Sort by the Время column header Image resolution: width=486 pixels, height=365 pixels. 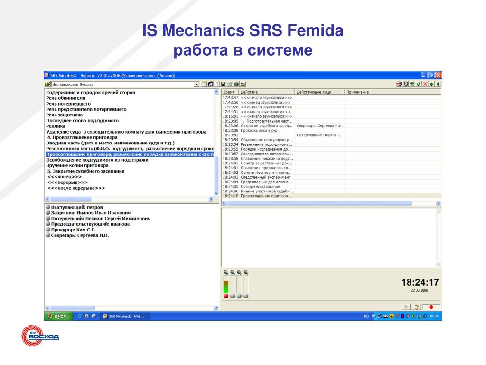point(230,92)
